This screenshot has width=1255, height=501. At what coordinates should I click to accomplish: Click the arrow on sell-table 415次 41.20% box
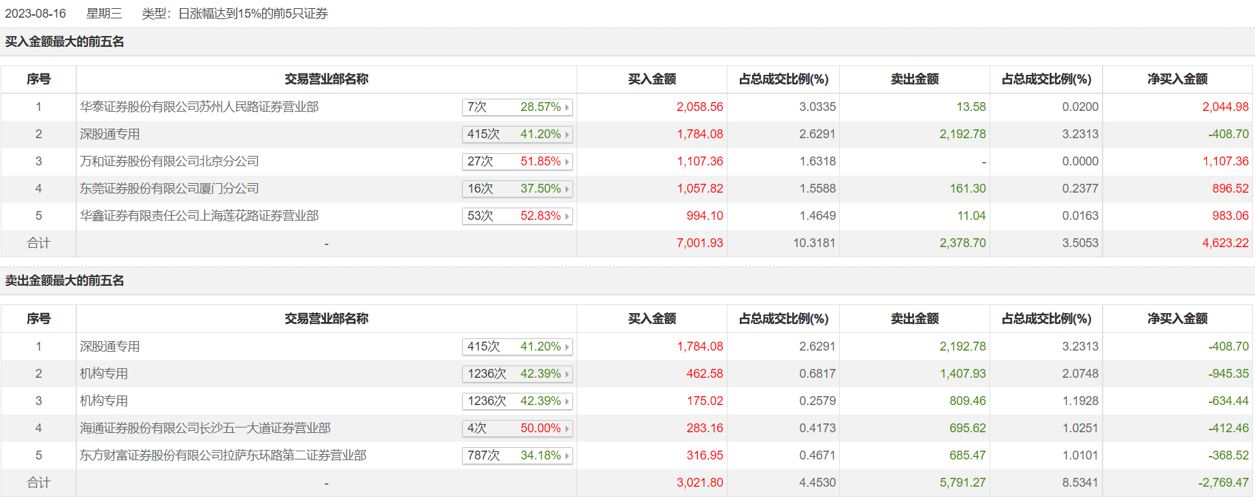[x=567, y=347]
